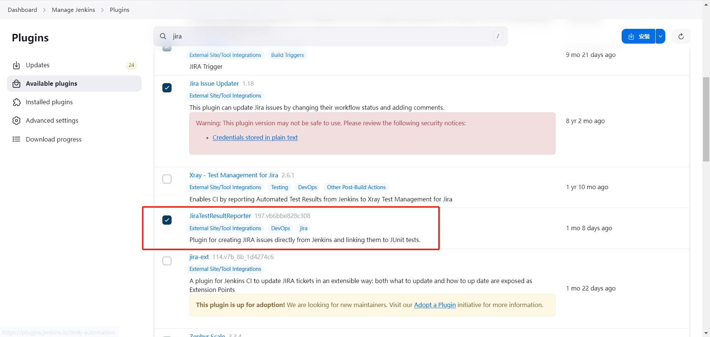Click the '1 mo 22 days ago' release date
The image size is (710, 337).
point(591,288)
